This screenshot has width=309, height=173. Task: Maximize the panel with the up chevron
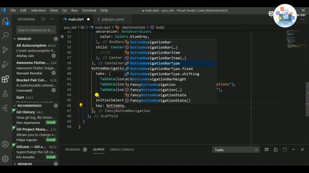coord(294,149)
